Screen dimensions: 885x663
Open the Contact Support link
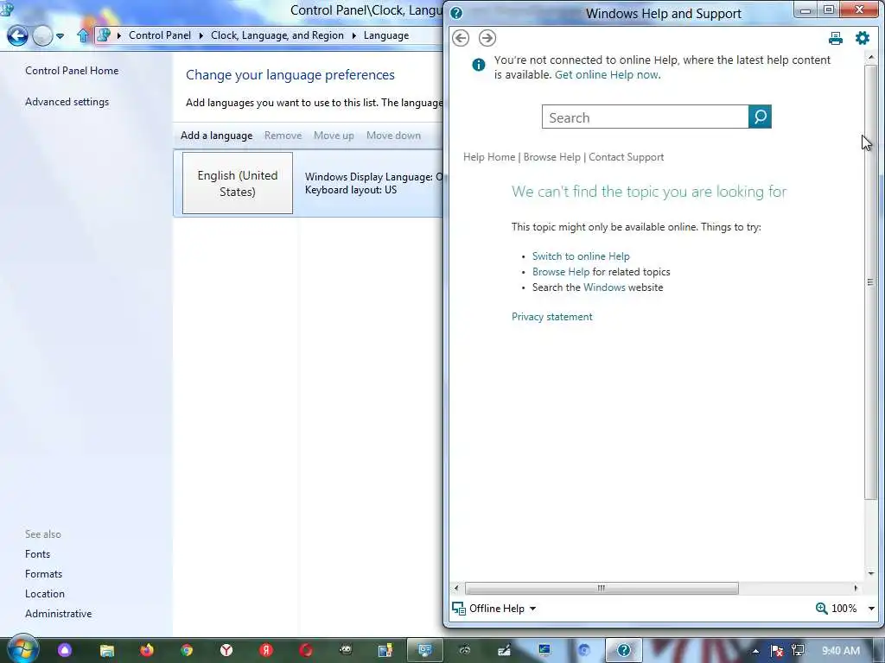pos(626,157)
